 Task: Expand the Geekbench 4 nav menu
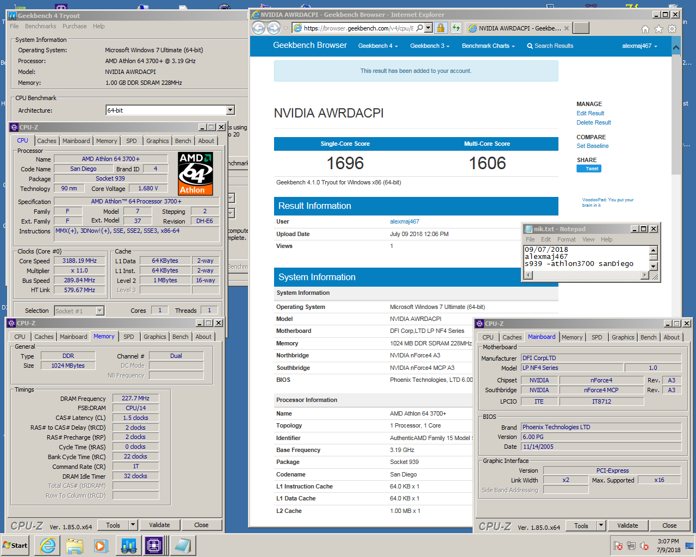click(378, 46)
